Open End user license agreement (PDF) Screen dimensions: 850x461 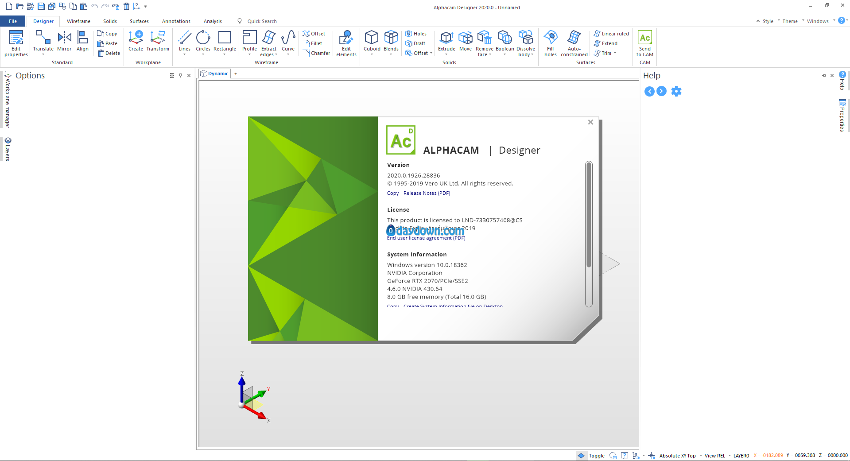pos(426,238)
